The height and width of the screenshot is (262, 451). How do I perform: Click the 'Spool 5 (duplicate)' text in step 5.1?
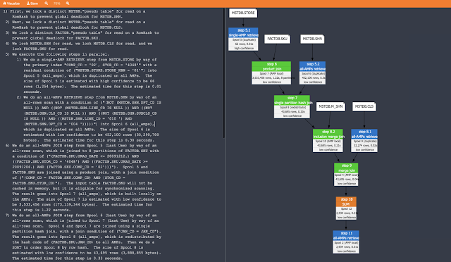pyautogui.click(x=243, y=39)
